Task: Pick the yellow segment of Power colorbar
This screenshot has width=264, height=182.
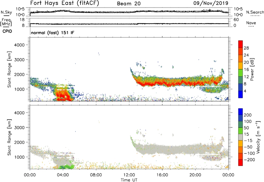Action: click(241, 66)
